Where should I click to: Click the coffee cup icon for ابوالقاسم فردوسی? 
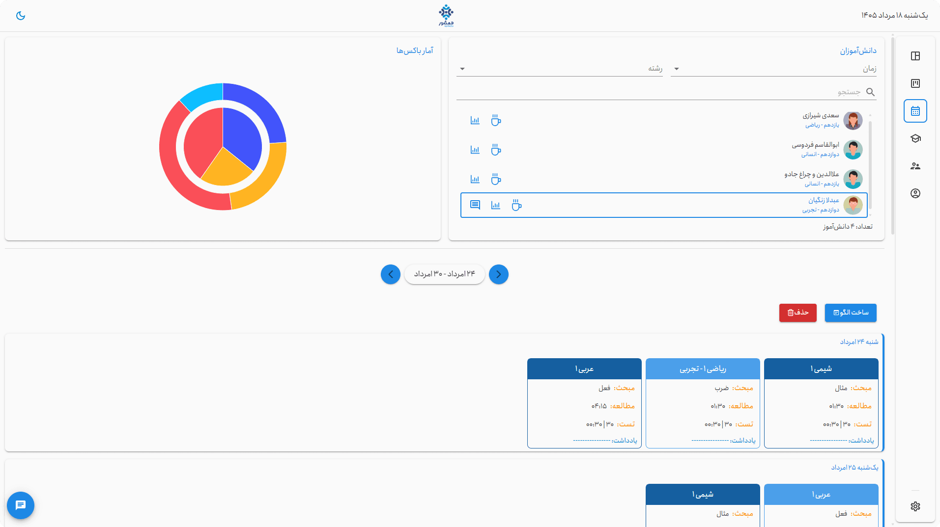496,150
